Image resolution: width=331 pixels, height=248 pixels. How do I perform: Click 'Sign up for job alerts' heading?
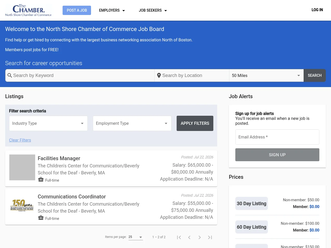point(254,113)
